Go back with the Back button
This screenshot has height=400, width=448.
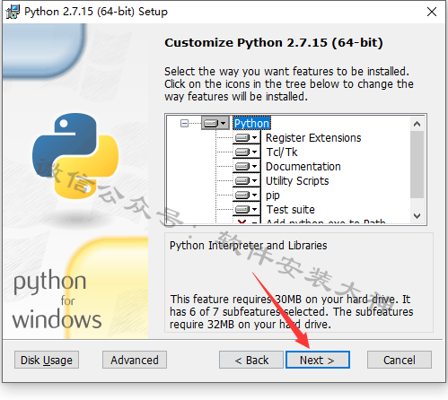tap(251, 360)
